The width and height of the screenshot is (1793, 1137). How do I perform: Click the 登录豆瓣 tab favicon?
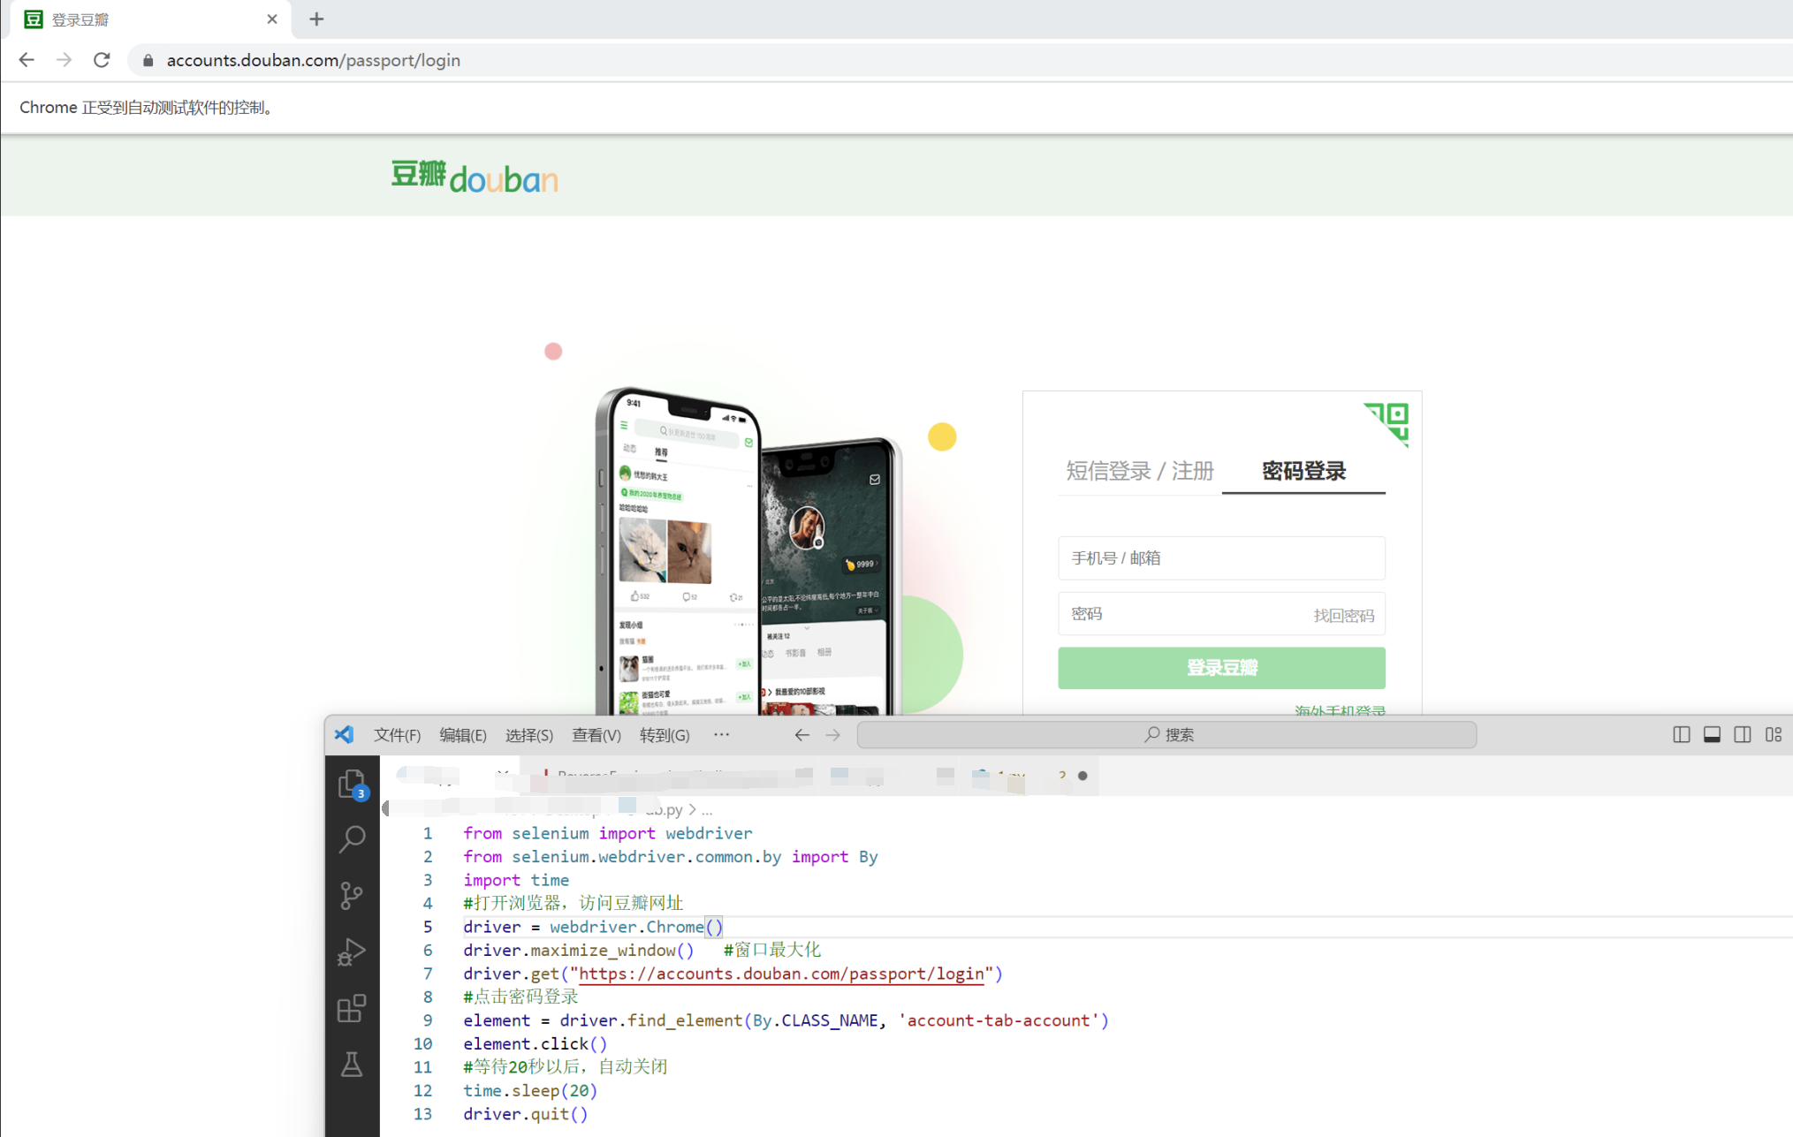point(34,19)
